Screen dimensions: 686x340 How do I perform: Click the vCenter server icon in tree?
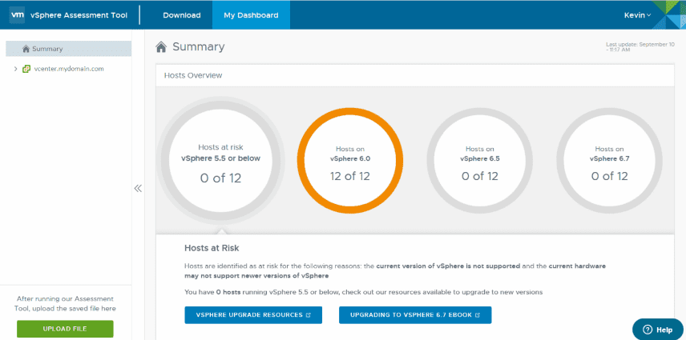point(26,69)
